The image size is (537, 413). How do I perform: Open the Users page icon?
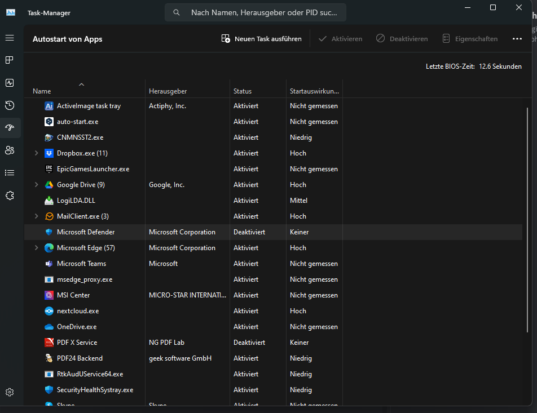point(10,150)
